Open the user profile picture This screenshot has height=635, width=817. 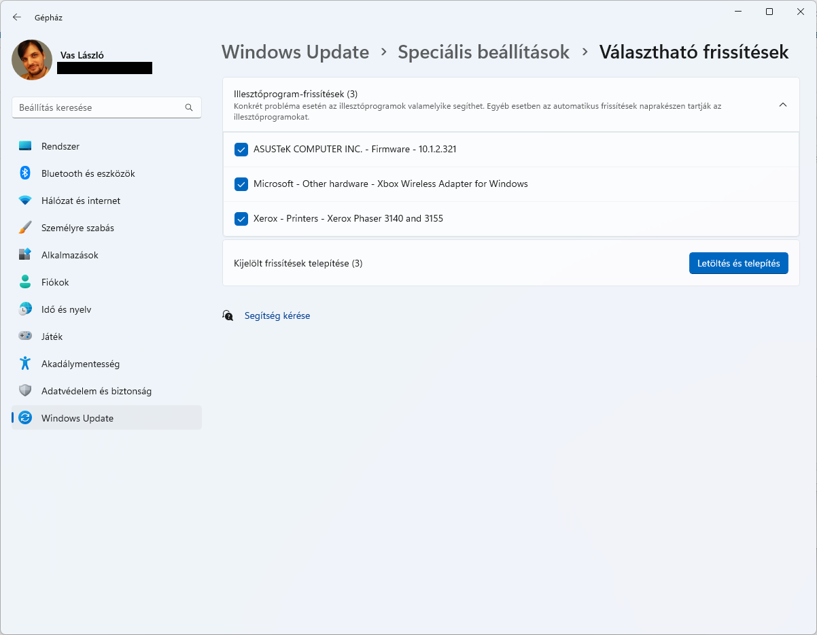pyautogui.click(x=32, y=60)
